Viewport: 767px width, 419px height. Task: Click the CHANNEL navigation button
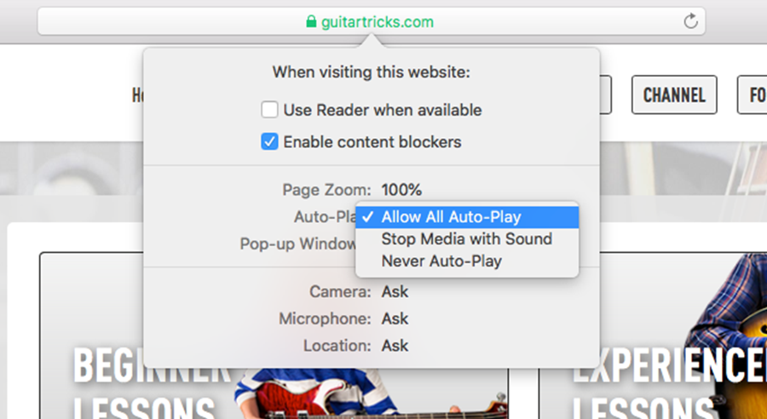click(x=674, y=95)
